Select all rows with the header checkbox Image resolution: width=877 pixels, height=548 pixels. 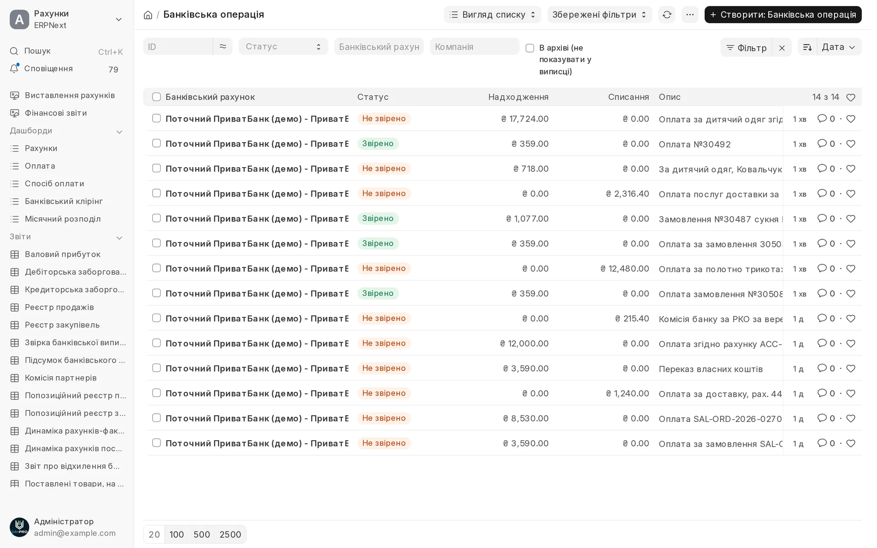[x=156, y=97]
